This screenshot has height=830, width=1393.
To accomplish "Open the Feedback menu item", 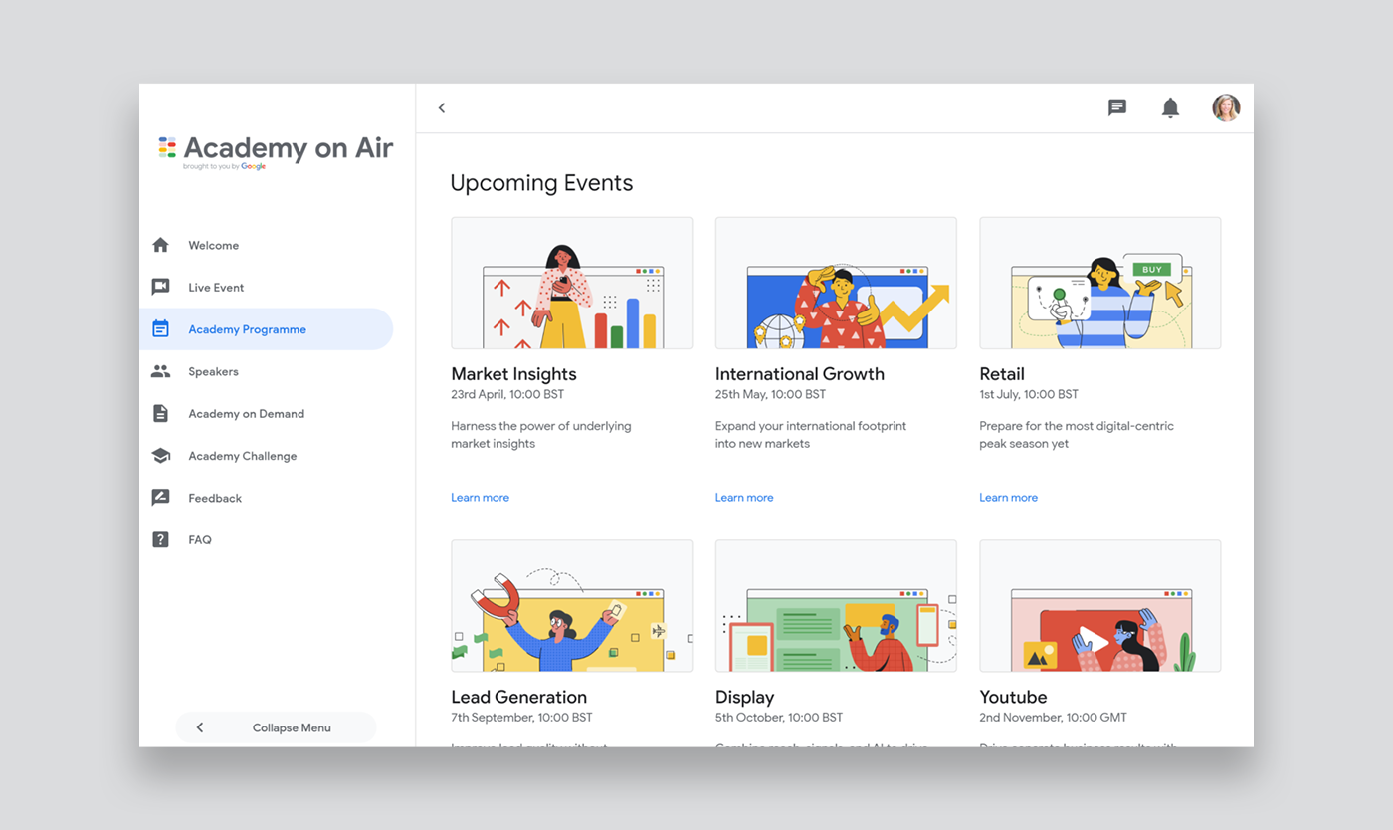I will click(267, 498).
